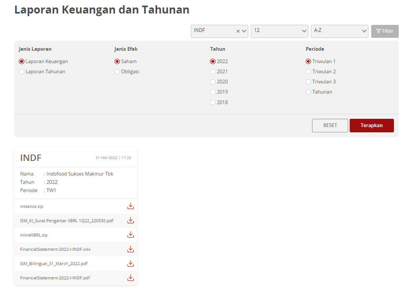Apply filters with the Terapkan button
This screenshot has height=297, width=412.
(372, 125)
